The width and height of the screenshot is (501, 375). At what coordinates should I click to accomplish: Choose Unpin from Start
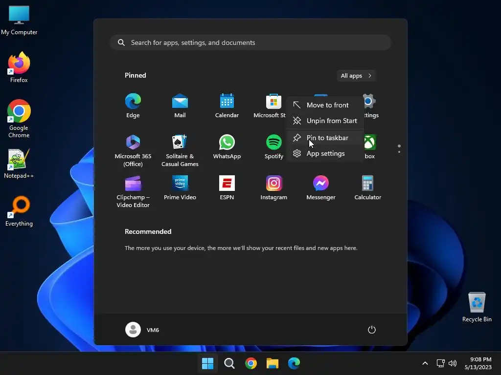click(325, 121)
